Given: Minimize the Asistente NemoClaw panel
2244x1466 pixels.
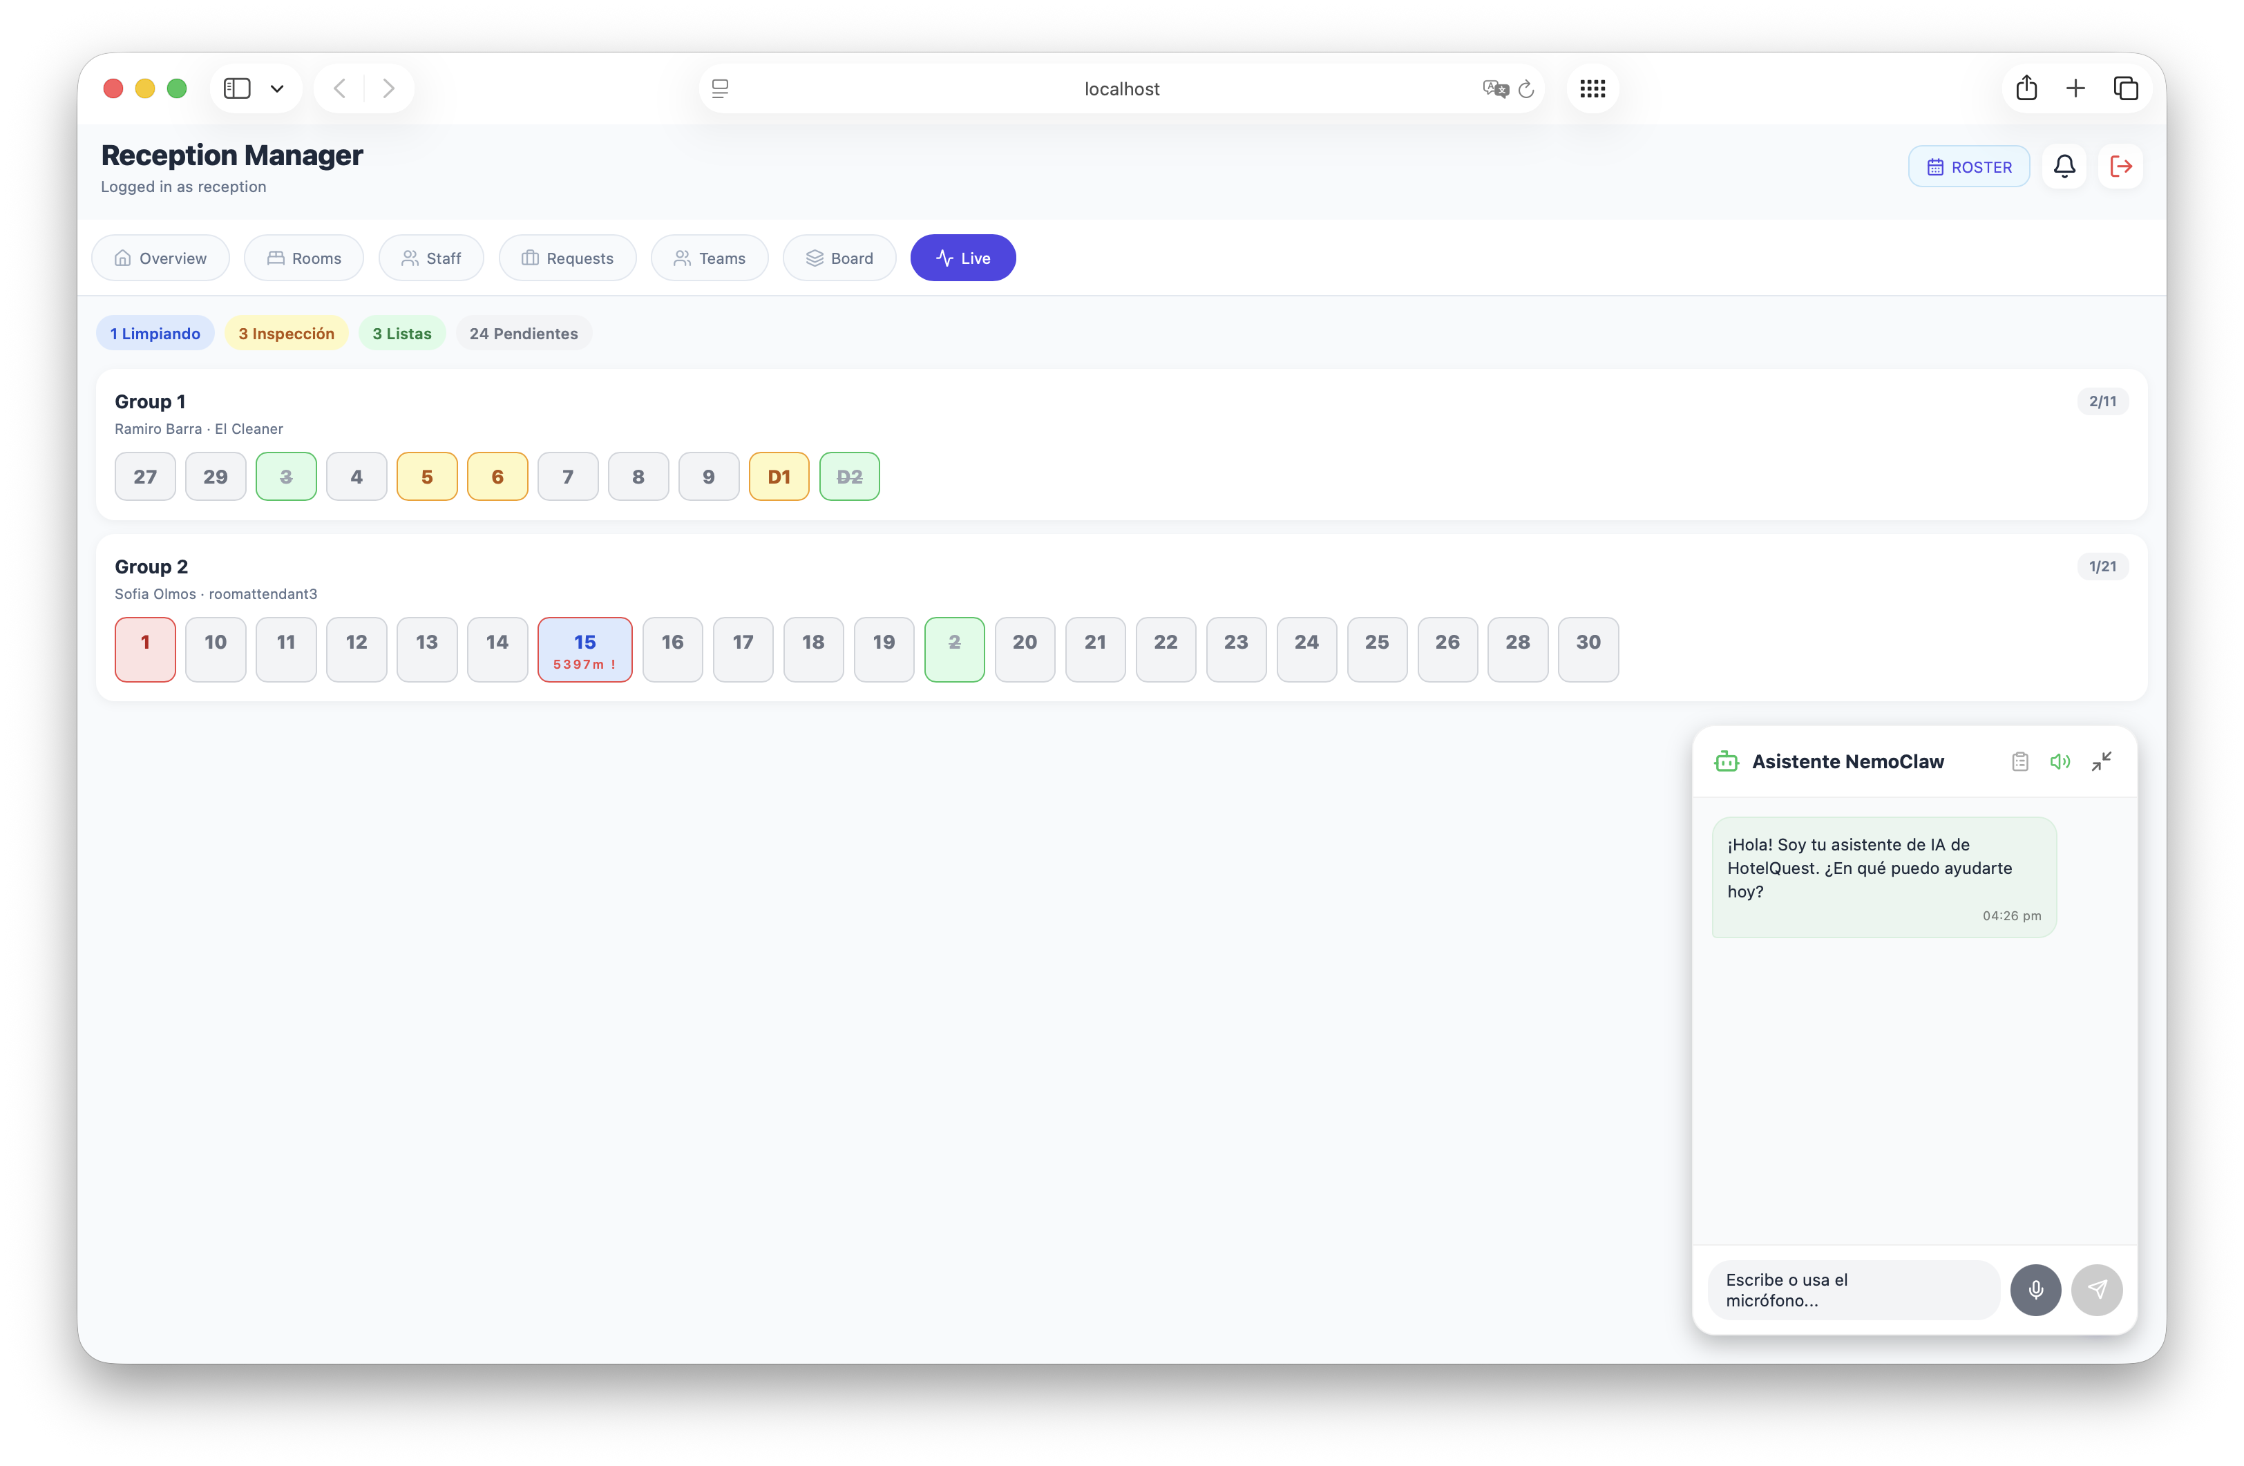Looking at the screenshot, I should (x=2102, y=761).
